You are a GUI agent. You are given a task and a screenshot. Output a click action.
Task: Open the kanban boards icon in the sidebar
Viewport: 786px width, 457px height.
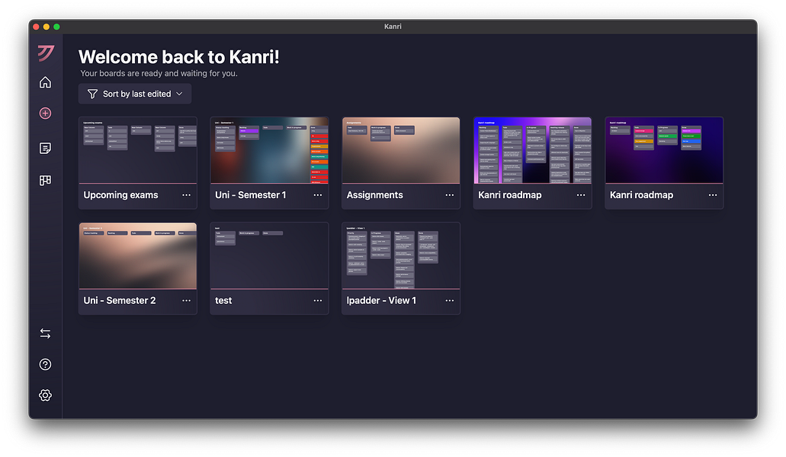point(45,181)
